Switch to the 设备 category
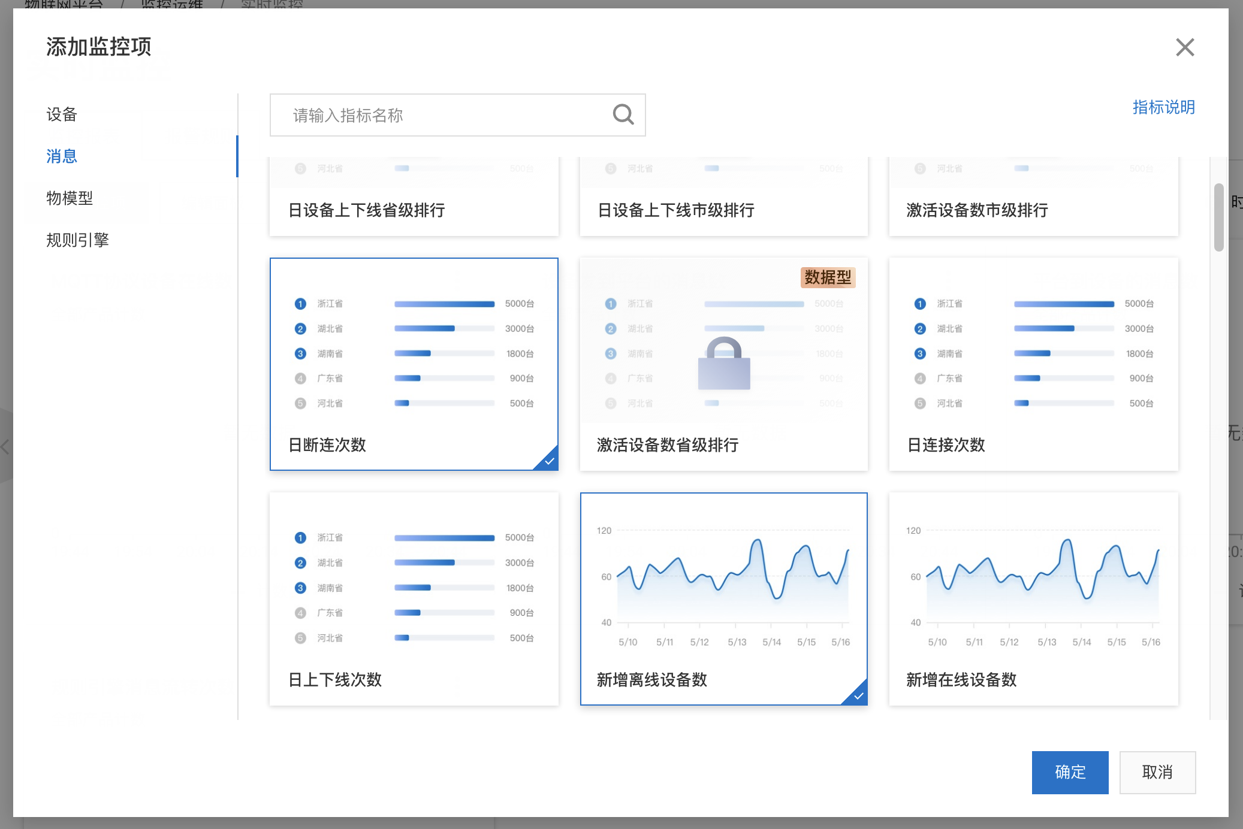 62,114
